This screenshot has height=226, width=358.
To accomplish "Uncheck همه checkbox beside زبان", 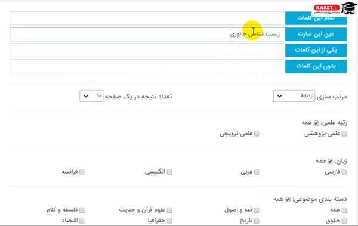I will [x=330, y=162].
